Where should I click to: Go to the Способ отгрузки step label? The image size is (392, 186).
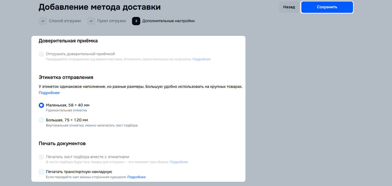pos(65,21)
